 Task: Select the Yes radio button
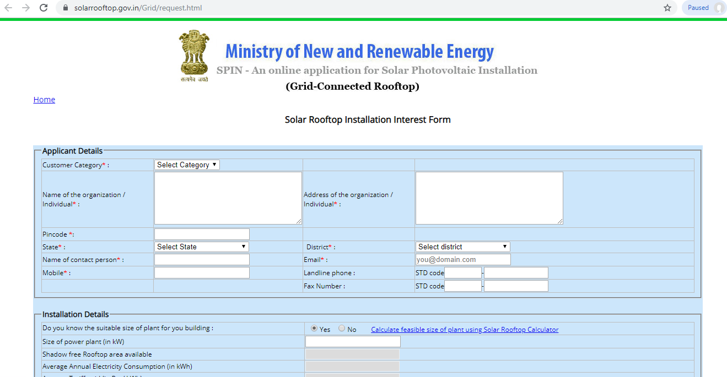314,329
